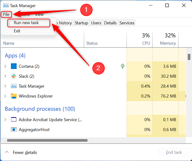Screen dimensions: 192x161
Task: Sort processes by the Name column
Action: click(9, 43)
